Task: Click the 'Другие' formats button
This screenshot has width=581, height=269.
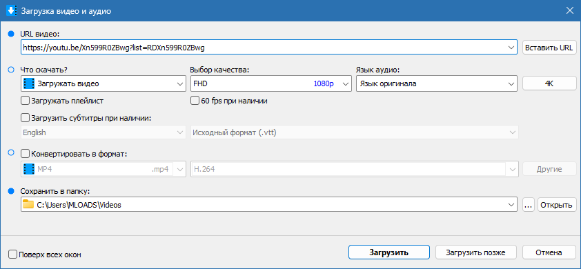Action: pos(549,169)
